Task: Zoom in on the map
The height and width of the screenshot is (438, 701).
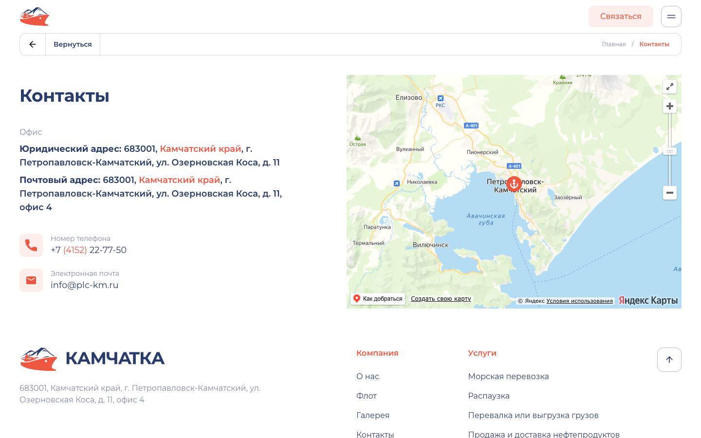Action: 670,106
